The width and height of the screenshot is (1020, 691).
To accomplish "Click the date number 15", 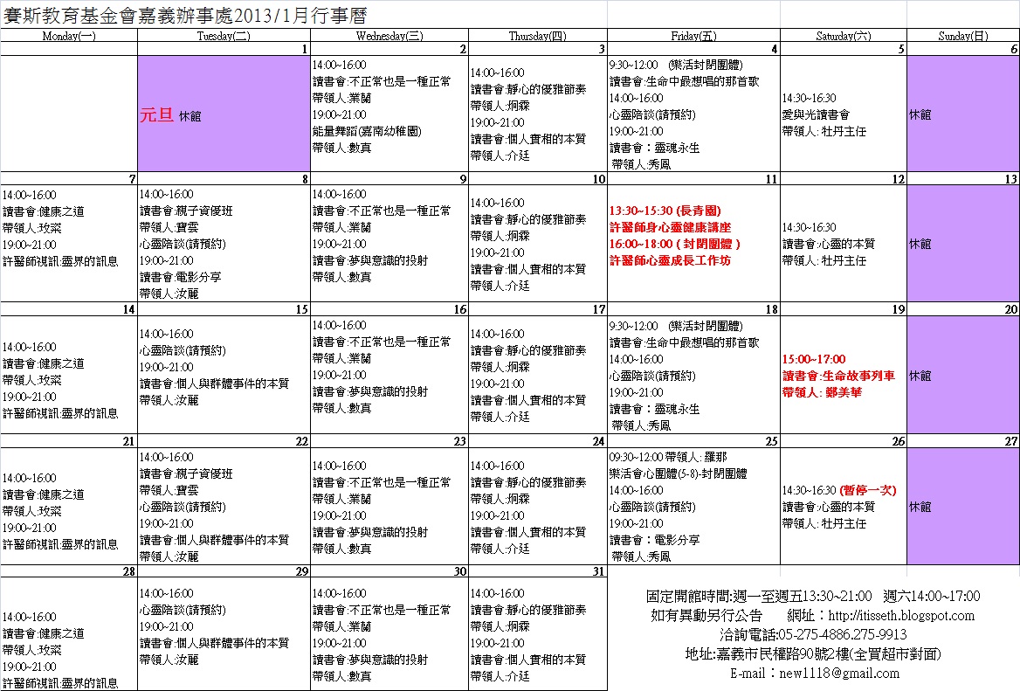I will pyautogui.click(x=302, y=310).
